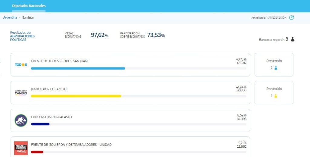This screenshot has height=157, width=310.
Task: Click the Juntos por el Cambio logo
Action: [x=21, y=93]
